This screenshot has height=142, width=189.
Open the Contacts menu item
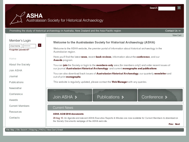coord(14,118)
